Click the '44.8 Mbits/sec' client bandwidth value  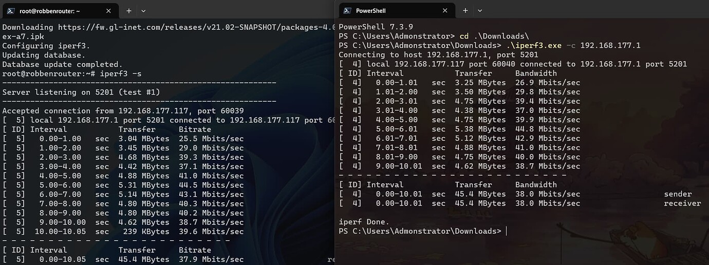[548, 128]
